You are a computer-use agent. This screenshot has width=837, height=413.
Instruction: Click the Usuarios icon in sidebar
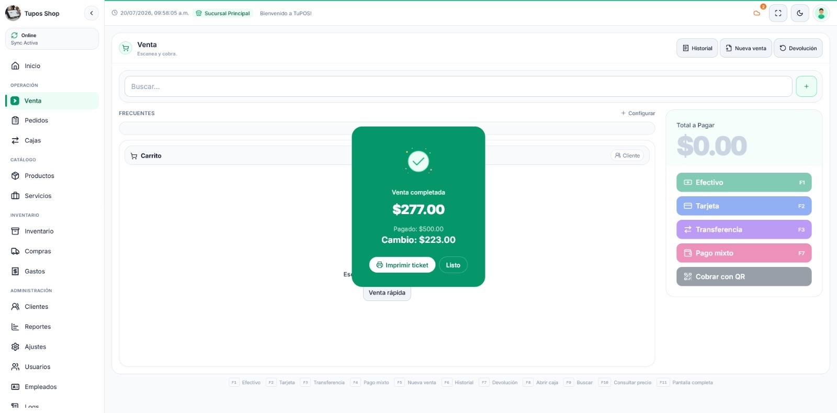click(15, 367)
